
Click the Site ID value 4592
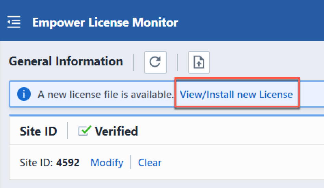coord(68,163)
